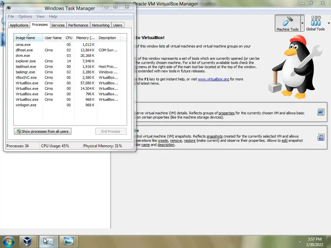Click the COM Surr... description cell
This screenshot has width=331, height=248.
tap(108, 50)
